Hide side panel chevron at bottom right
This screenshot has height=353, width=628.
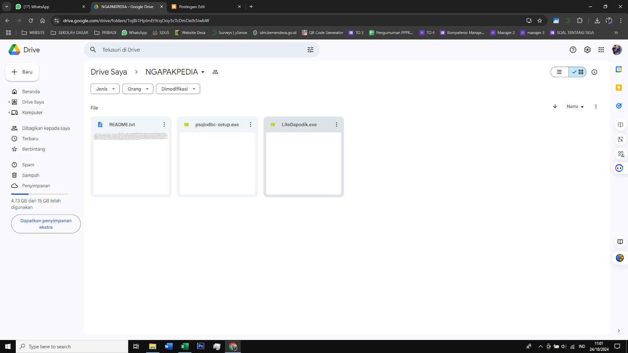point(619,331)
